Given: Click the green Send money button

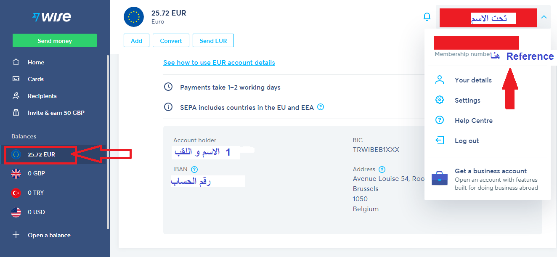Looking at the screenshot, I should point(55,41).
